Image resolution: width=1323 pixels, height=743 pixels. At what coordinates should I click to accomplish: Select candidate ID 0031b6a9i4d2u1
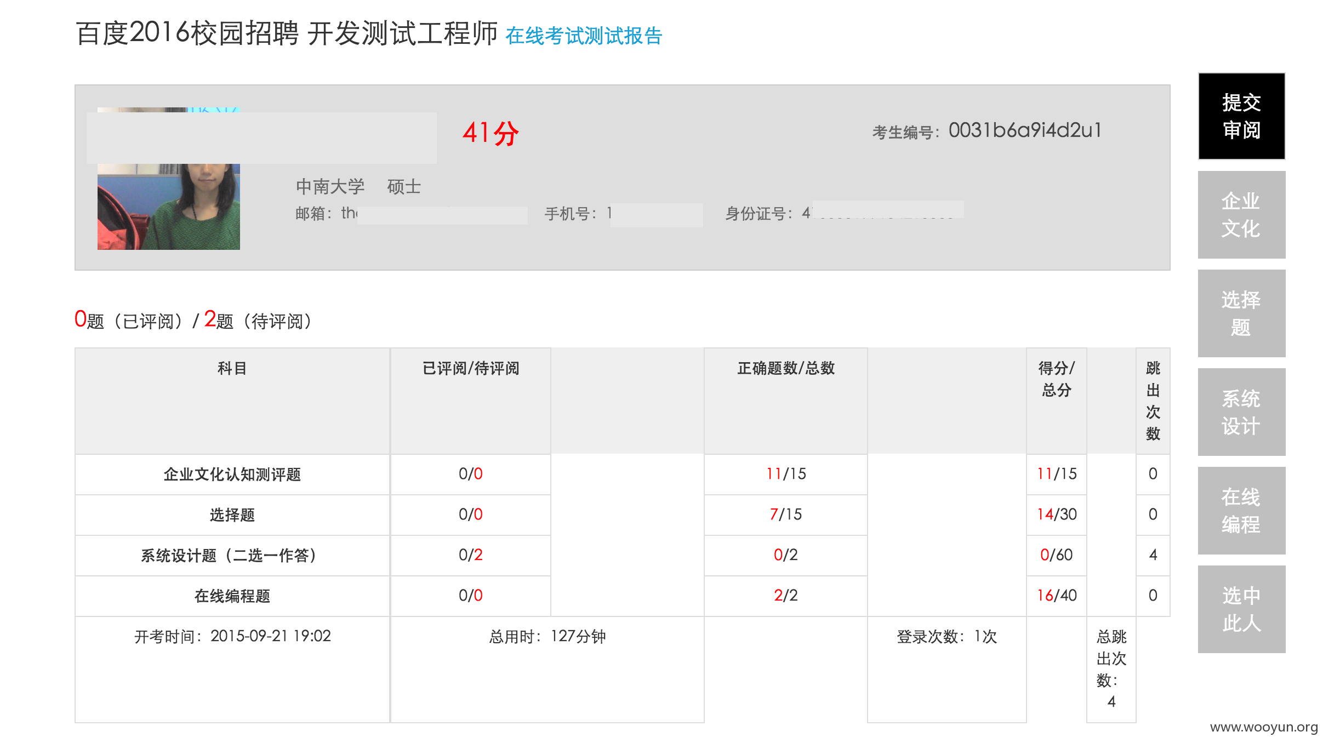click(1025, 130)
